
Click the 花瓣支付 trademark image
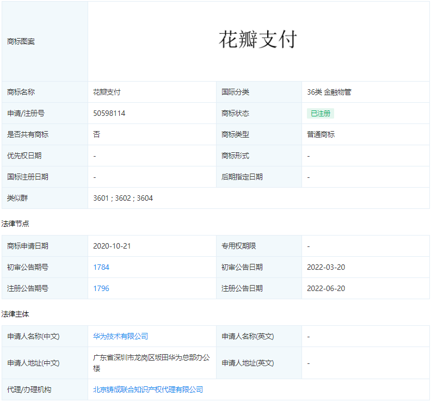click(258, 39)
